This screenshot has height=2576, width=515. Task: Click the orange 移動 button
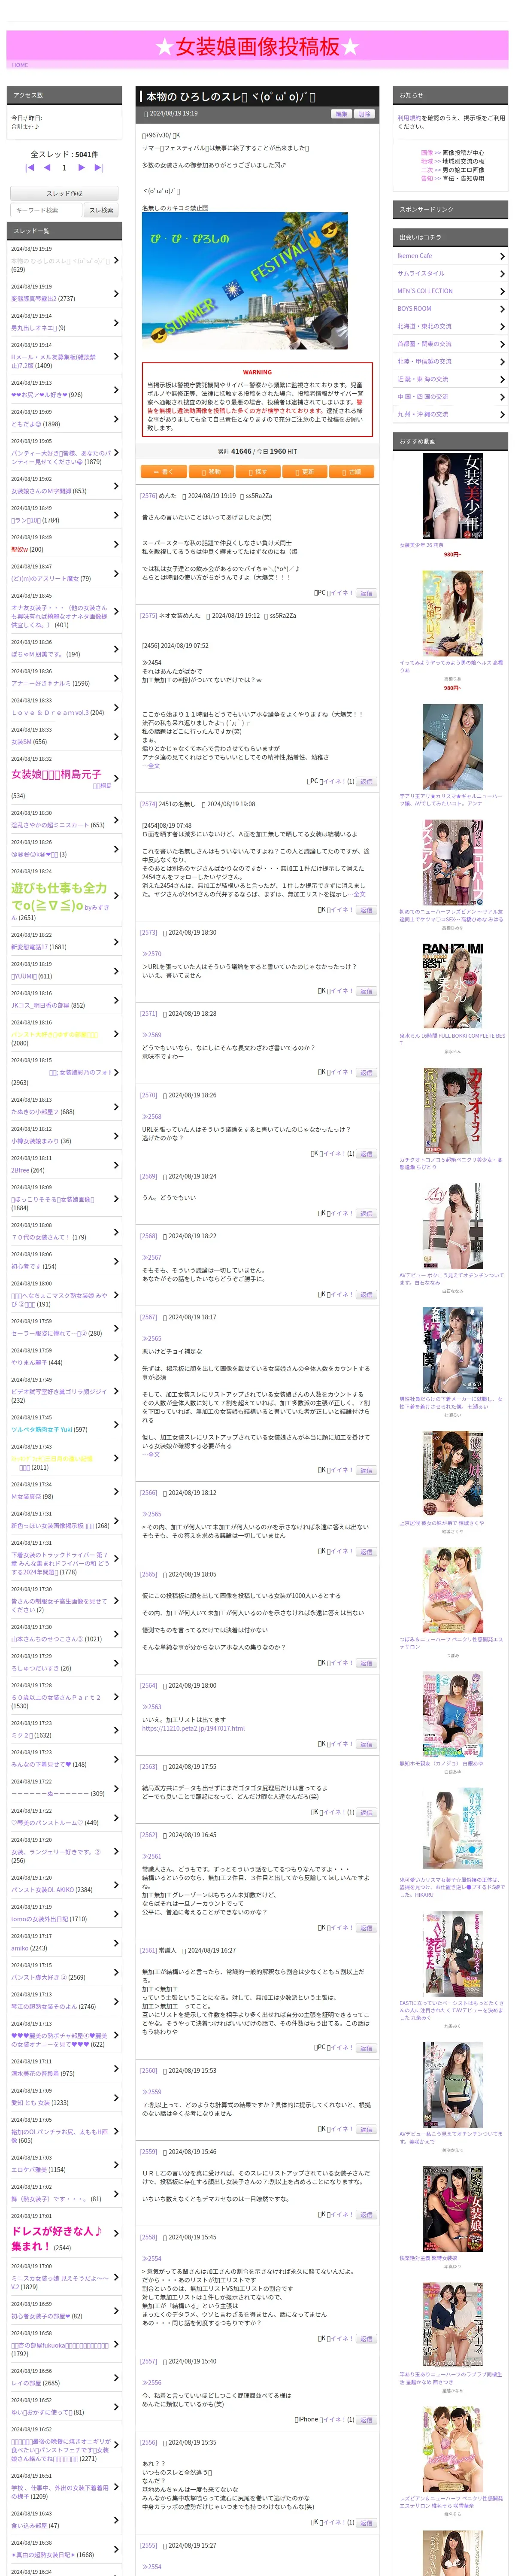[211, 471]
